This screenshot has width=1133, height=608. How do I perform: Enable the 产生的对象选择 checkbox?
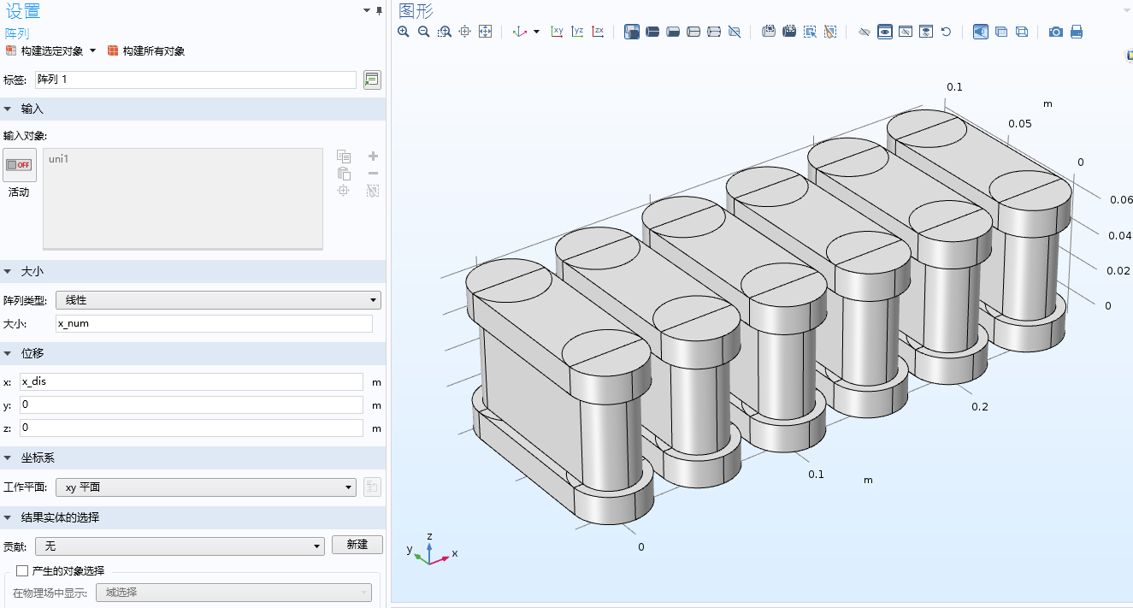pyautogui.click(x=22, y=570)
